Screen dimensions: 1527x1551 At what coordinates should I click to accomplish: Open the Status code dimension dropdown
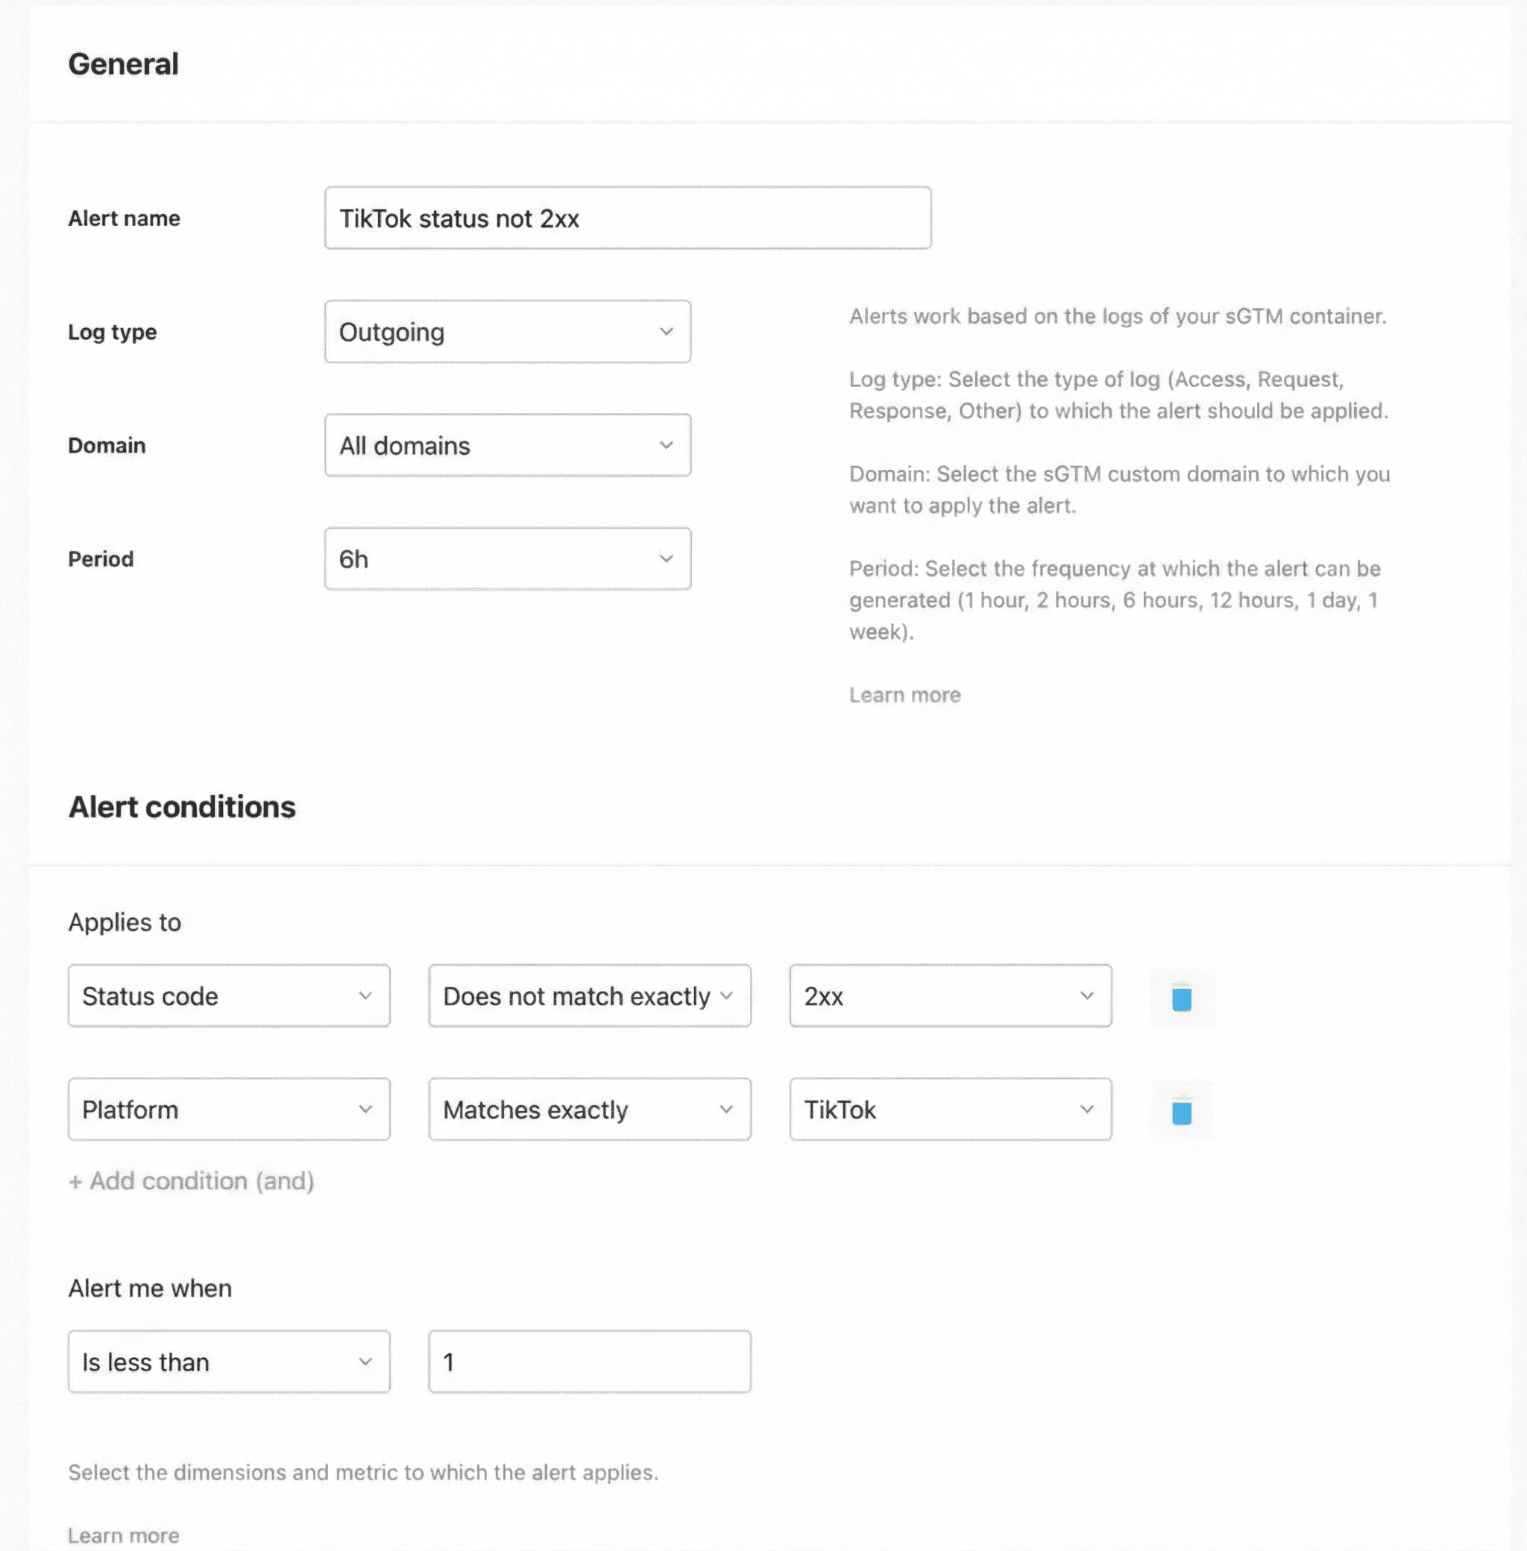coord(229,996)
